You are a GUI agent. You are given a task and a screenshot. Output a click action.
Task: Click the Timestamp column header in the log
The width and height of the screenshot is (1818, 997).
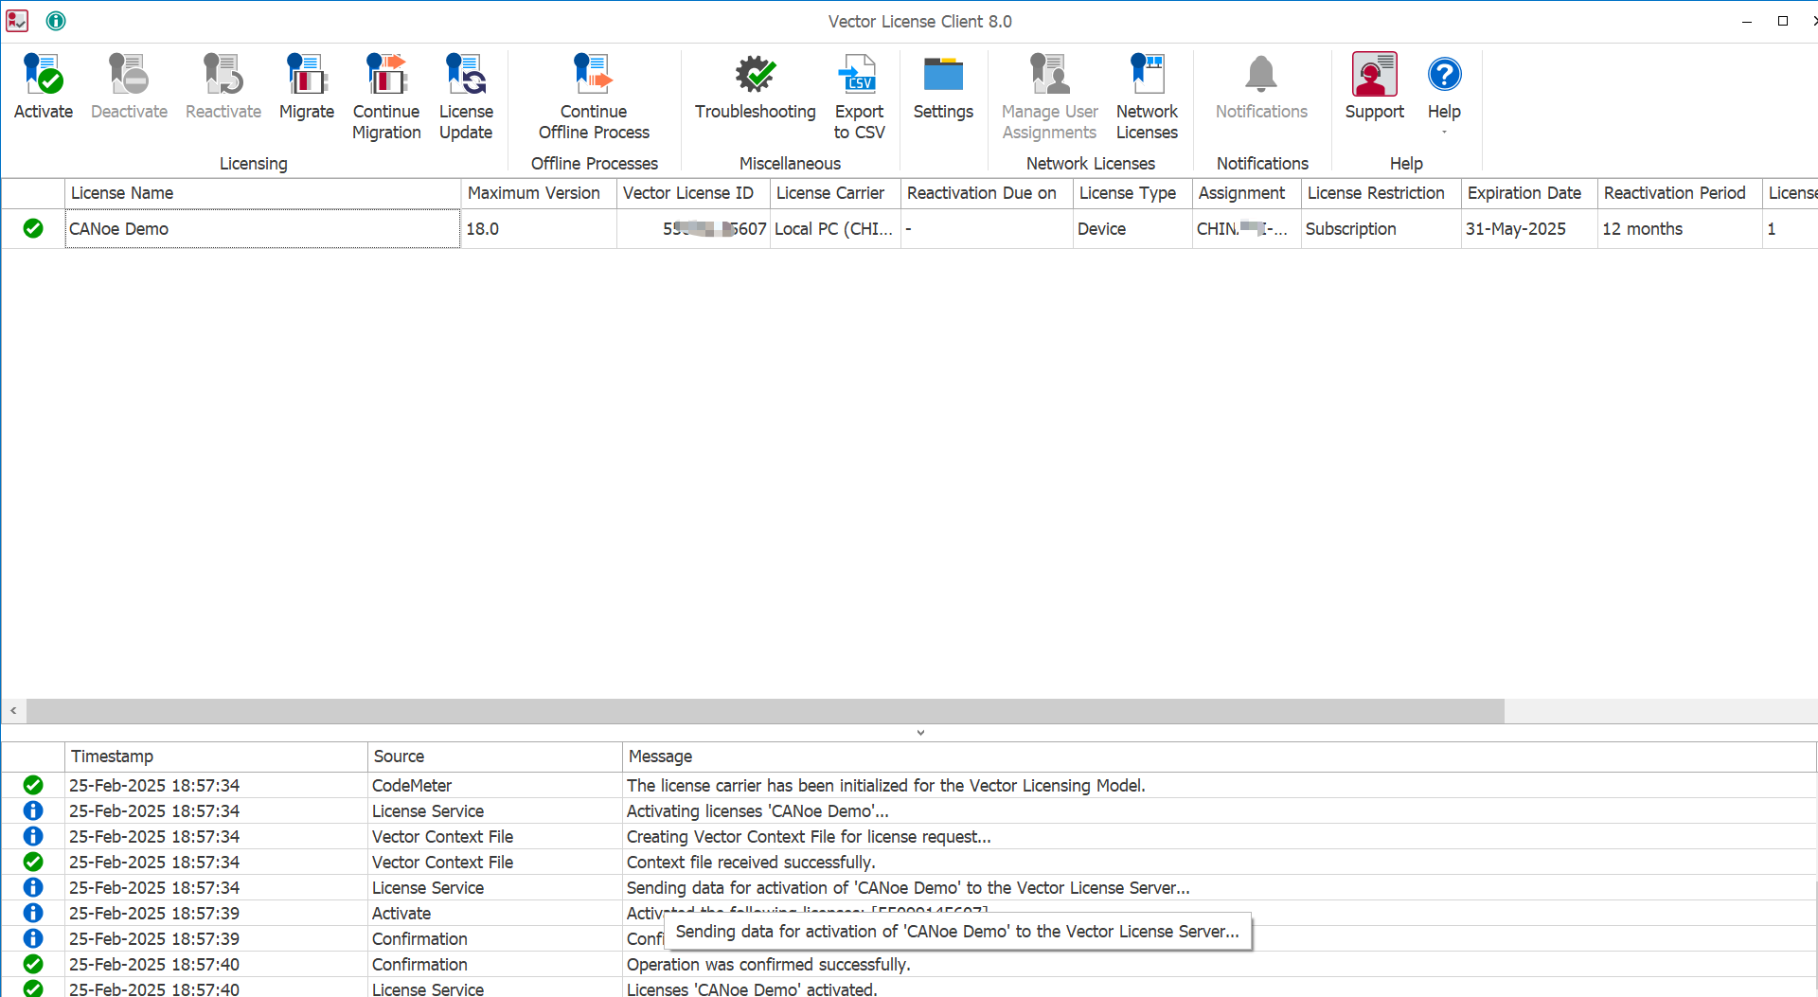(x=216, y=757)
